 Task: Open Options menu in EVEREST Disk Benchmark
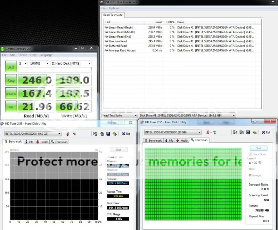tap(114, 8)
